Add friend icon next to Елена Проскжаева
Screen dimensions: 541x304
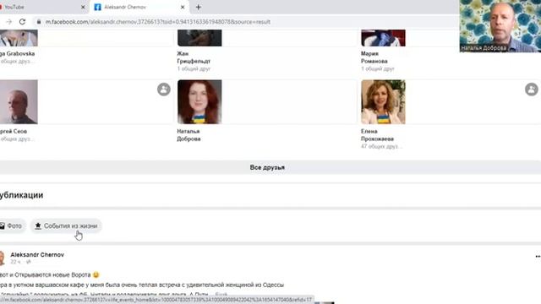coord(532,90)
